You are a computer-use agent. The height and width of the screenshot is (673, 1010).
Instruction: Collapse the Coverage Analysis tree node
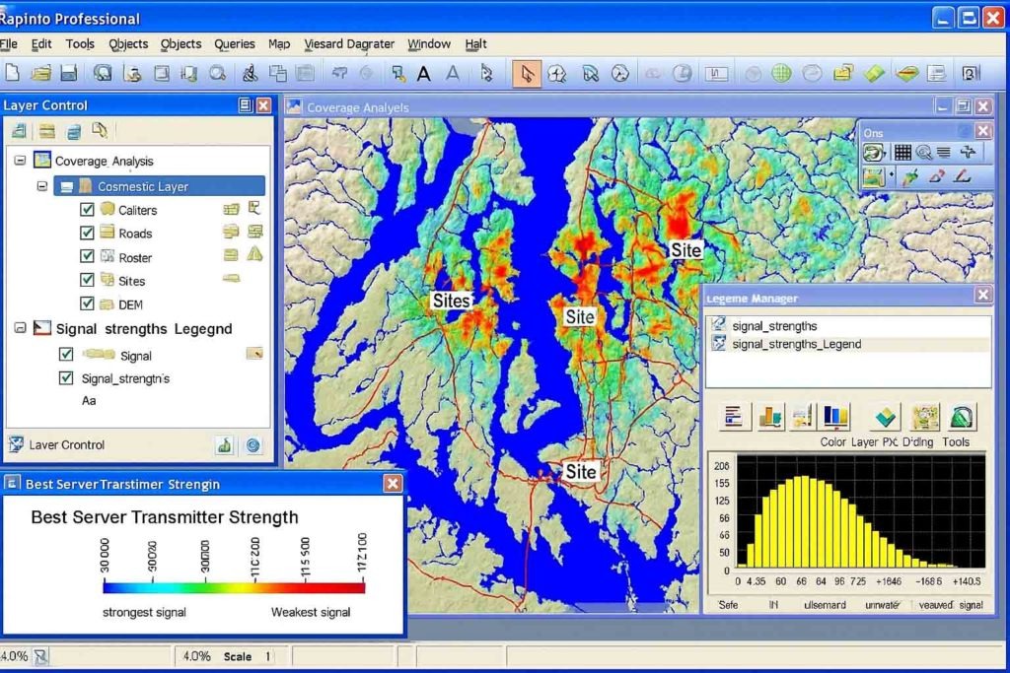point(20,161)
